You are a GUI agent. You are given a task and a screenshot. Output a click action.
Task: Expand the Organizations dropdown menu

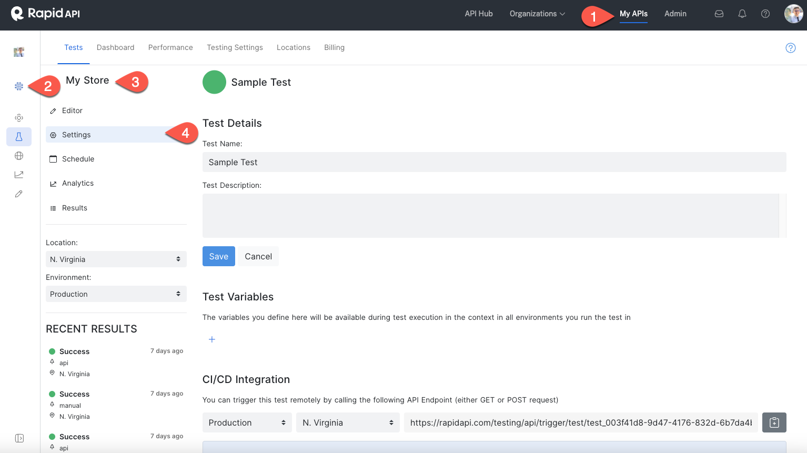(x=537, y=14)
